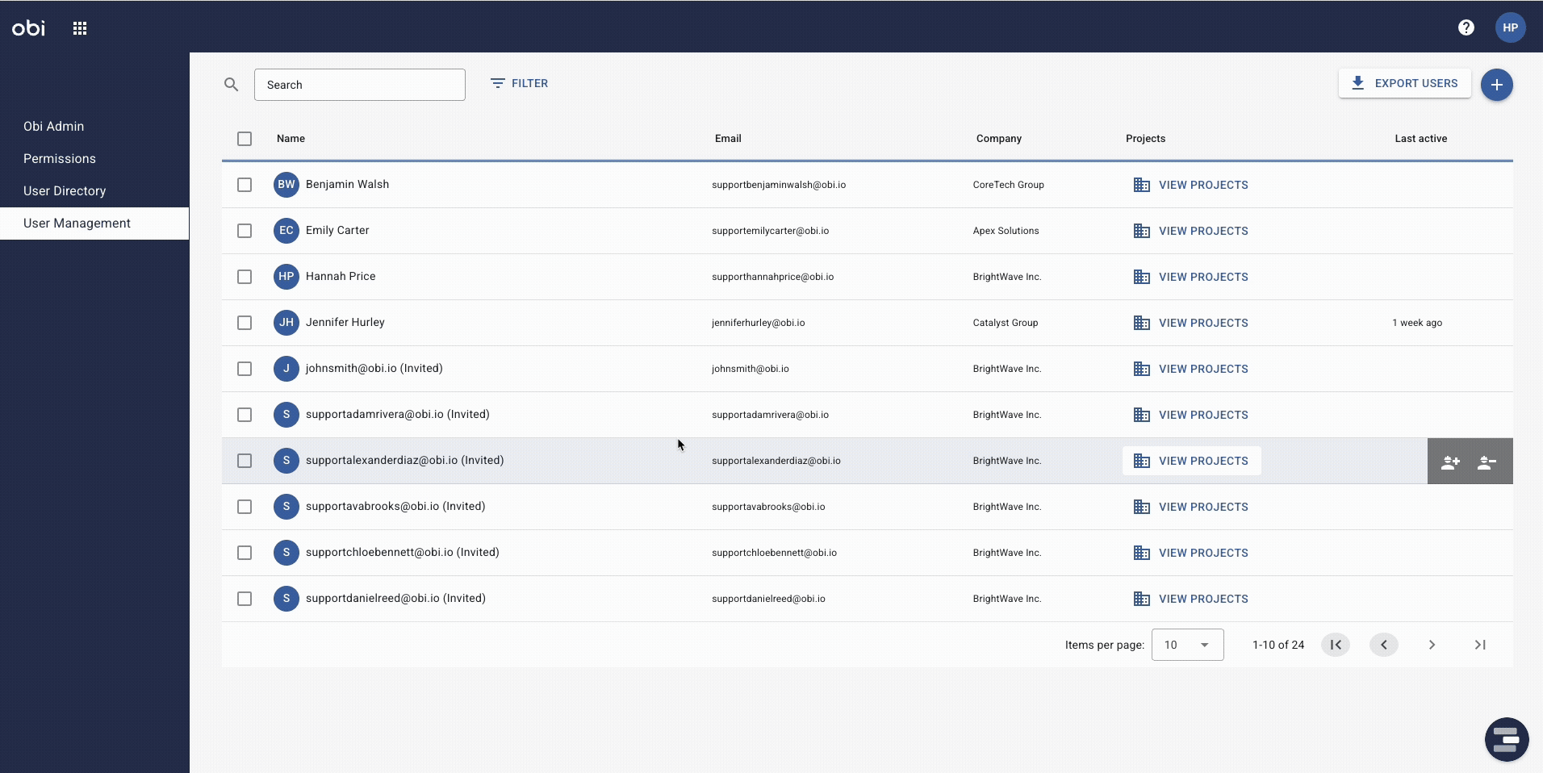
Task: Tick the checkbox beside Jennifer Hurley
Action: click(x=244, y=323)
